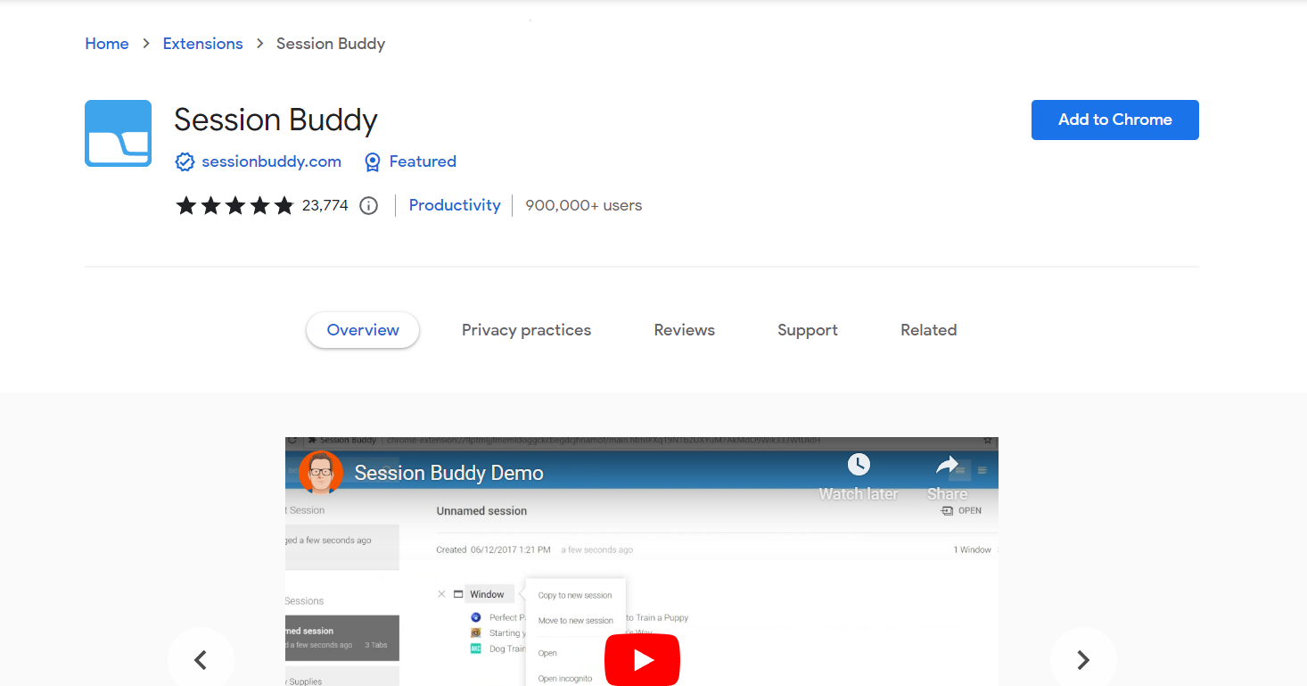The height and width of the screenshot is (686, 1307).
Task: Switch to the Privacy practices tab
Action: click(526, 330)
